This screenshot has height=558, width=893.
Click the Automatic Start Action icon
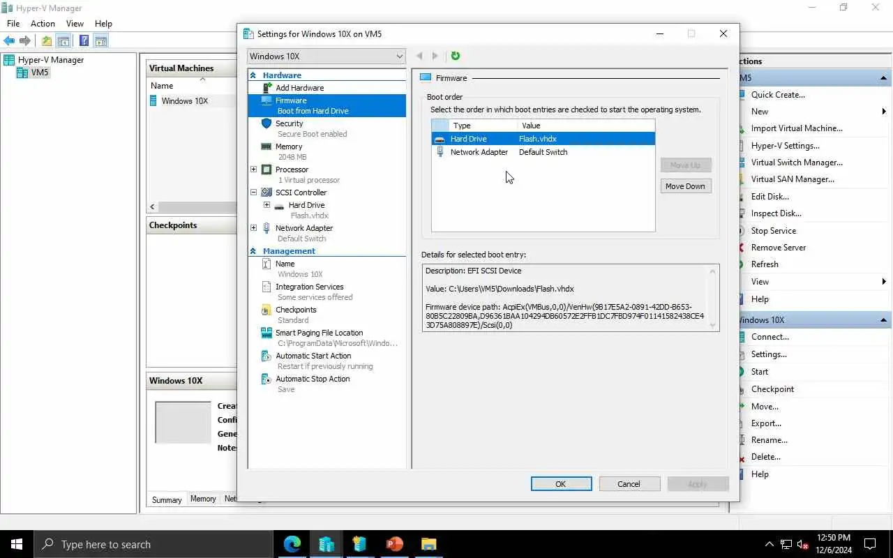click(267, 356)
